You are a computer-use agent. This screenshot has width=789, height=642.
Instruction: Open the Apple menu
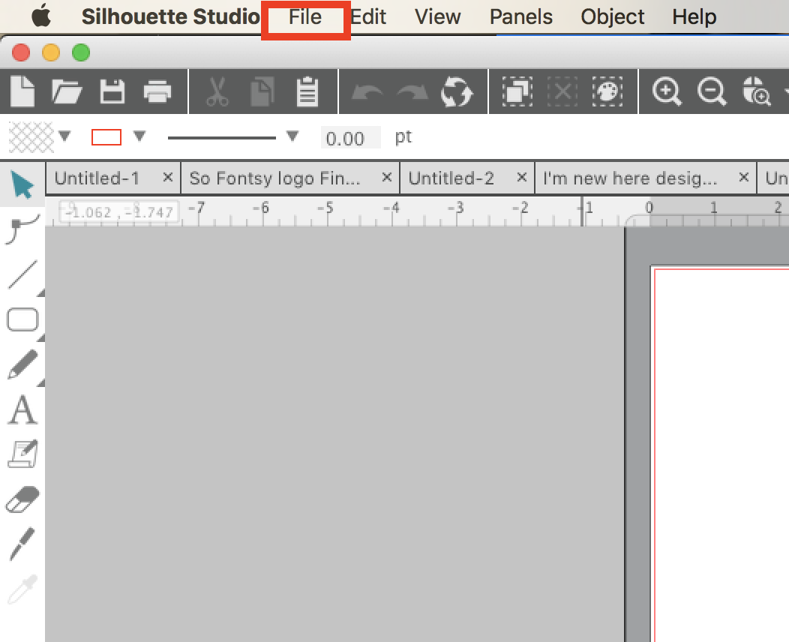coord(41,16)
